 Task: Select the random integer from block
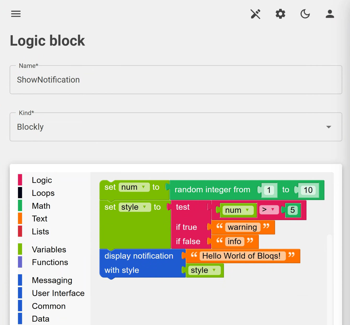coord(212,190)
